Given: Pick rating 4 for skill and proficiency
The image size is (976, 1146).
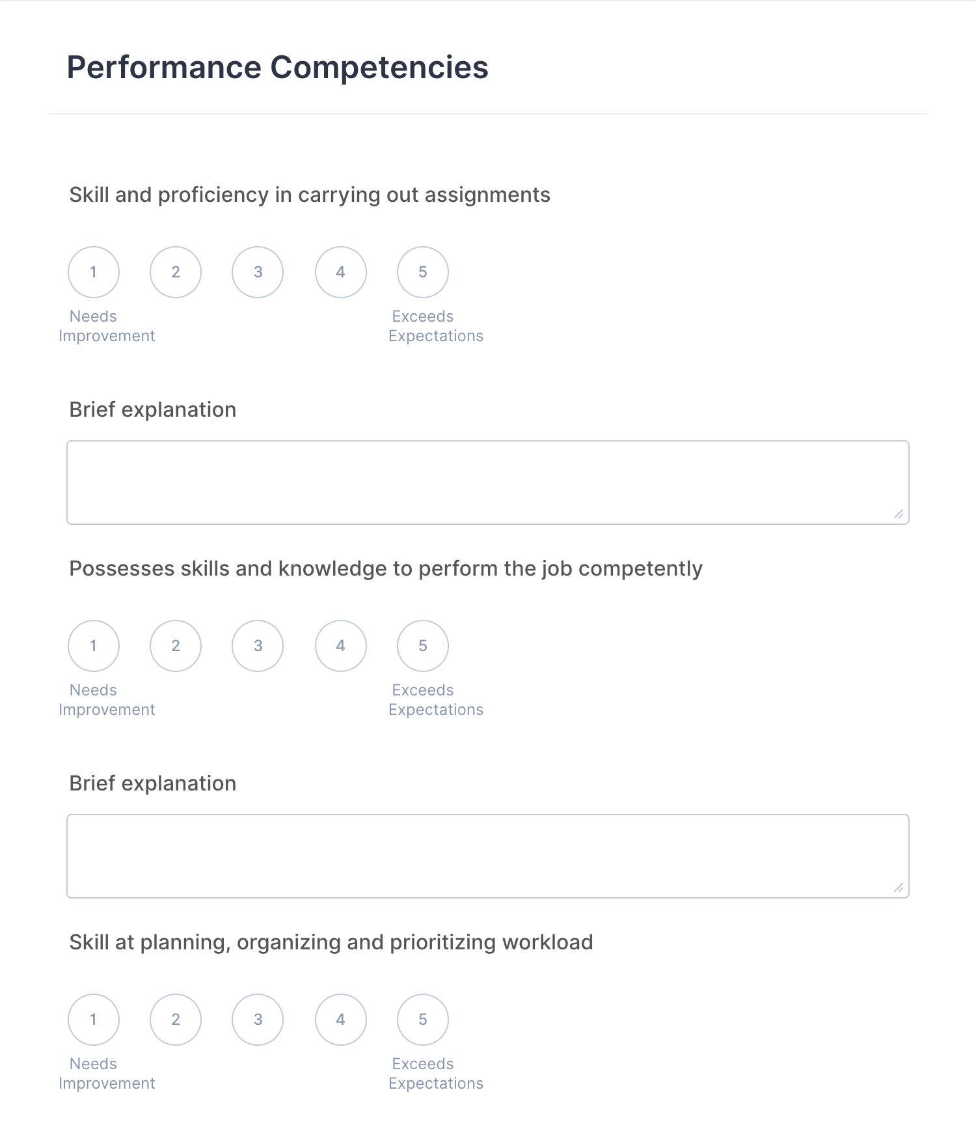Looking at the screenshot, I should (341, 272).
